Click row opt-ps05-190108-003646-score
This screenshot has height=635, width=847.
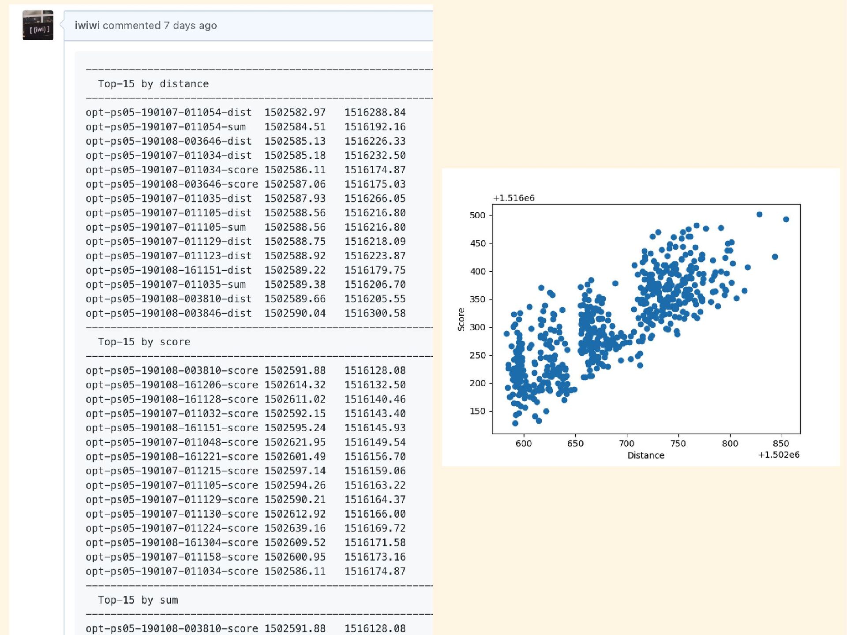click(x=246, y=184)
